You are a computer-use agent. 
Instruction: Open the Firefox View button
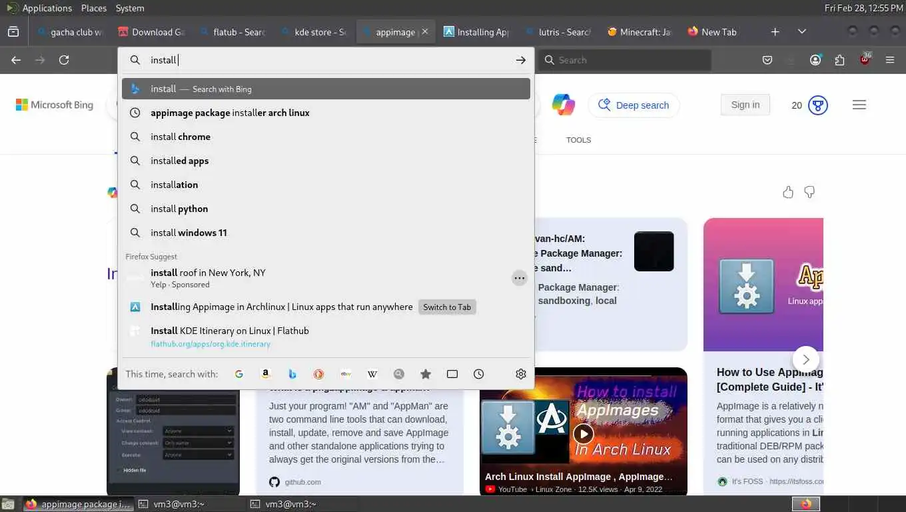tap(13, 31)
